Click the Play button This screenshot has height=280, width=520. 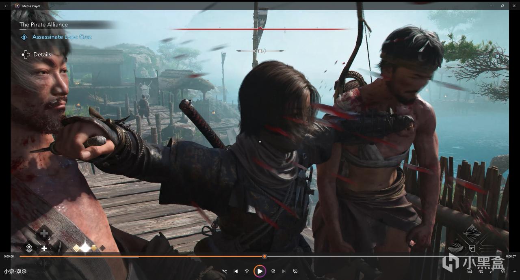pos(260,271)
